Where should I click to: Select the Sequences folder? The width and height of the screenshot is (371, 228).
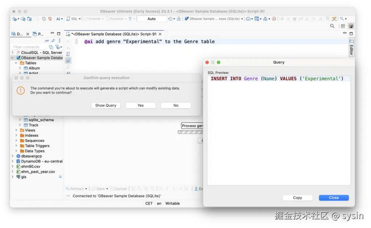pyautogui.click(x=34, y=141)
